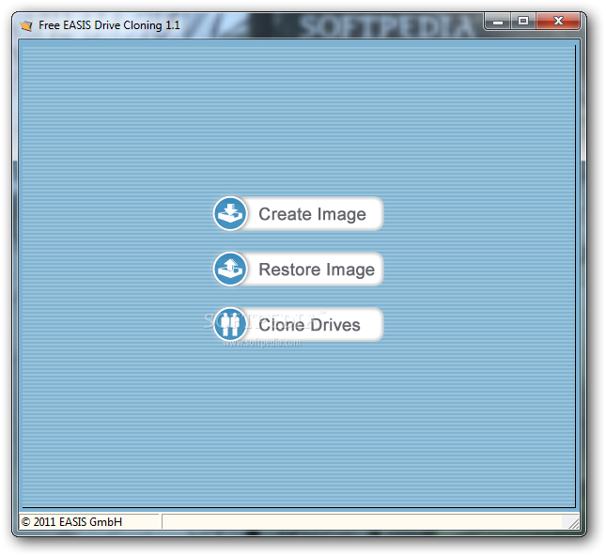The width and height of the screenshot is (606, 556).
Task: Click the Free EASIS Drive Cloning 1.1 title
Action: pyautogui.click(x=109, y=25)
